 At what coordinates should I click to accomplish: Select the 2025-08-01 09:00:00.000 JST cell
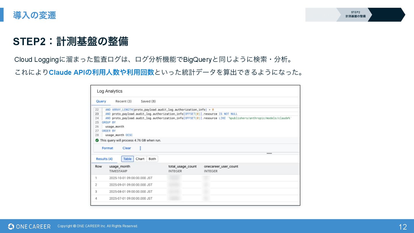click(131, 192)
